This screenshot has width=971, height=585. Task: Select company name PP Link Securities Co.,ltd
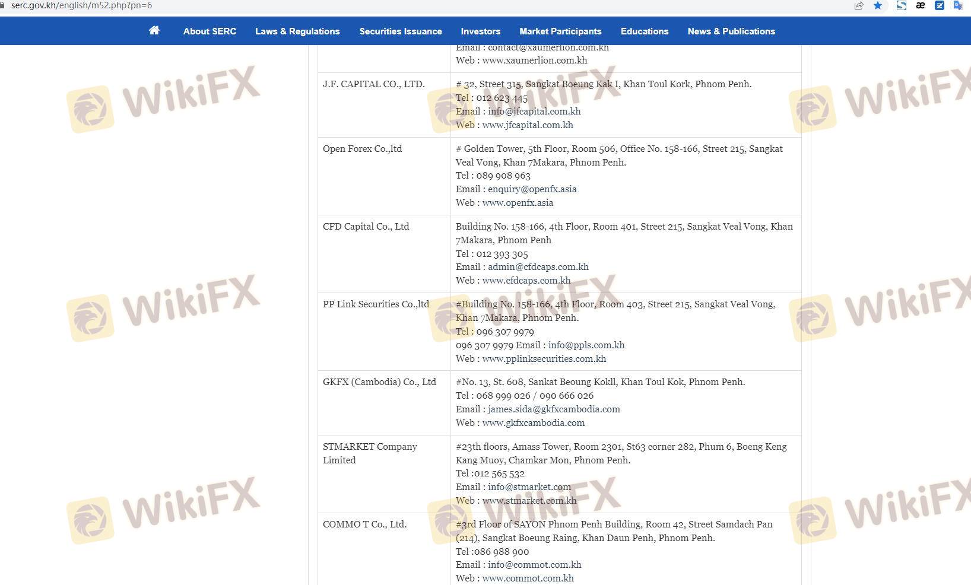coord(376,304)
